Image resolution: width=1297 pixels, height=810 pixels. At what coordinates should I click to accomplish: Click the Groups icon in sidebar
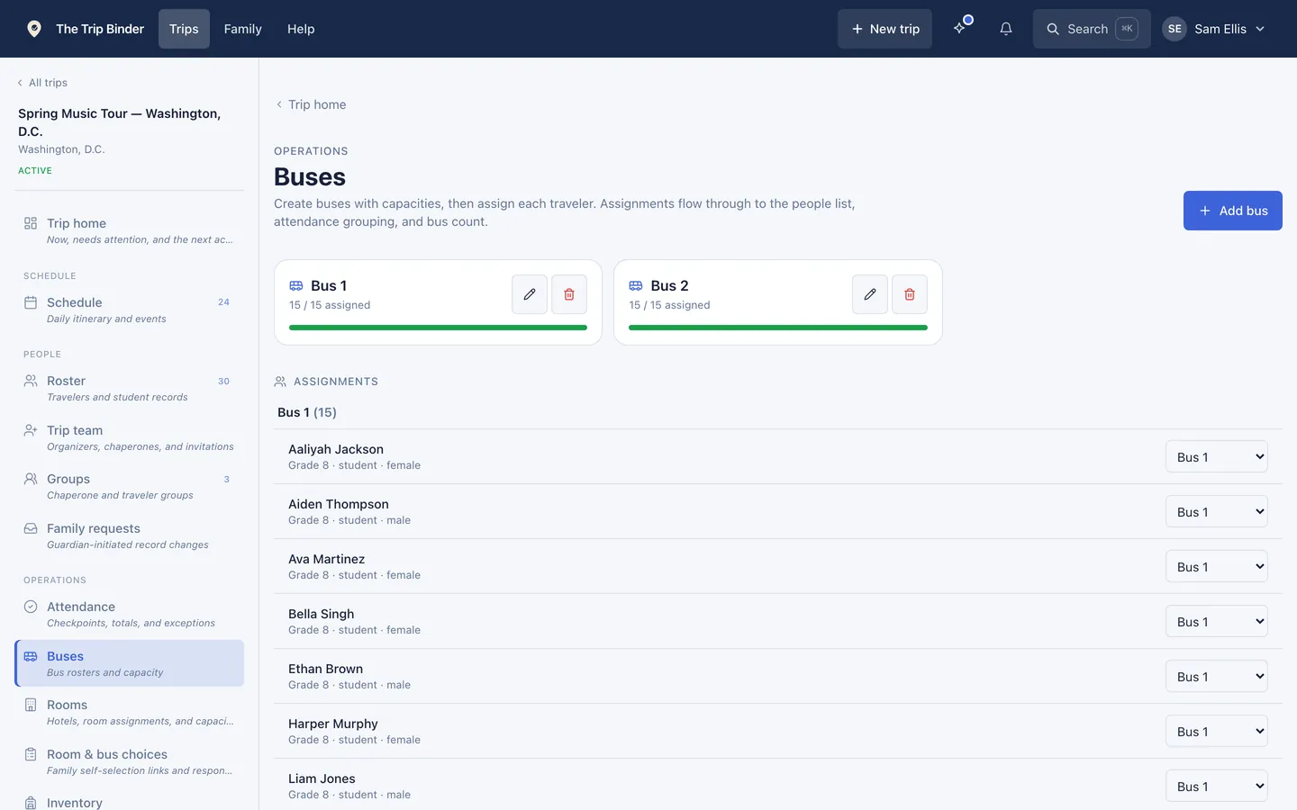coord(31,479)
